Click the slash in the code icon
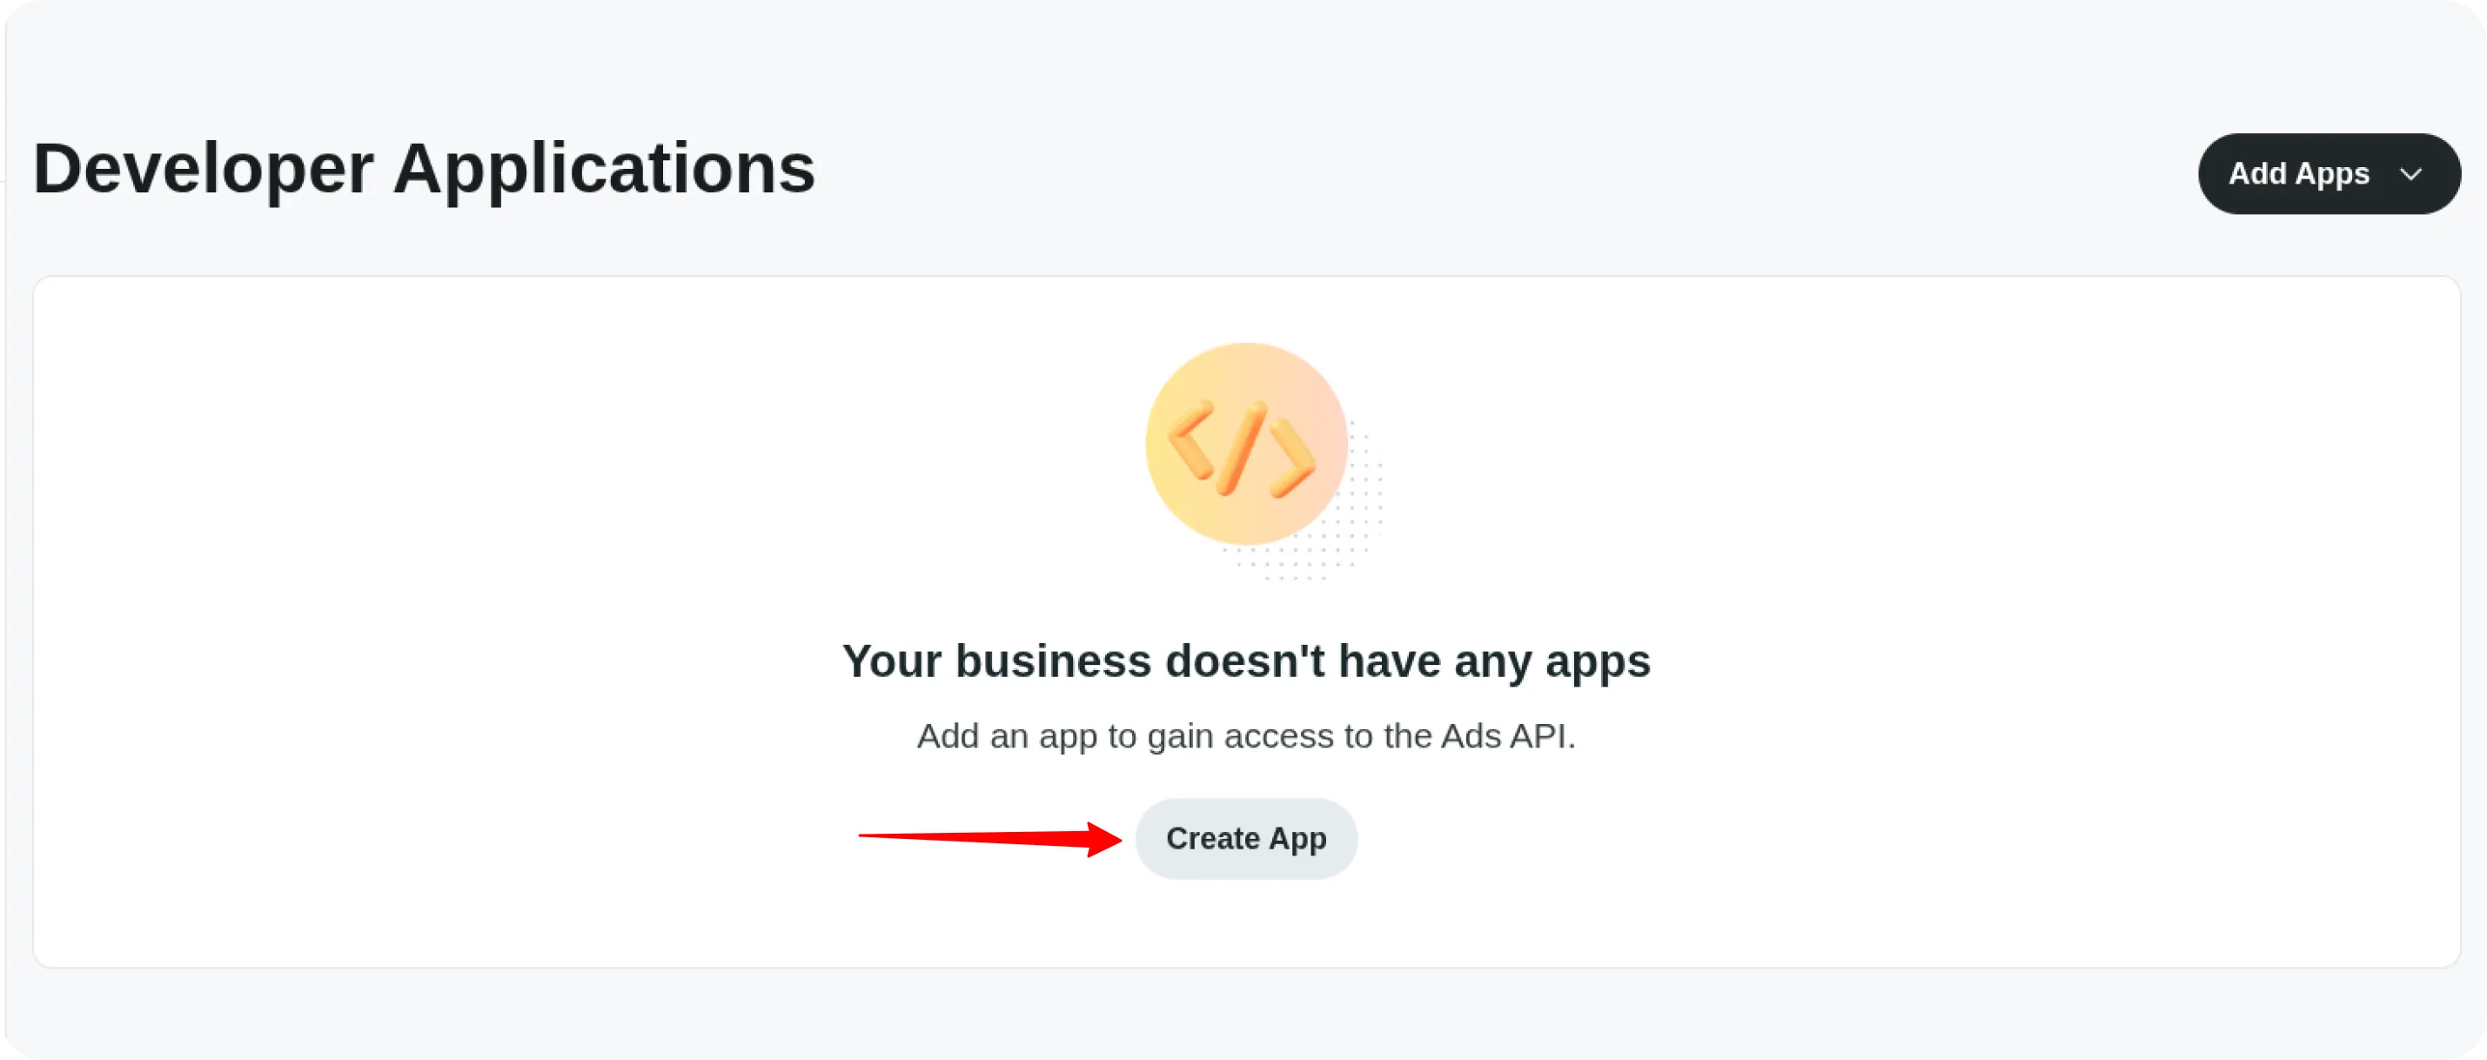This screenshot has height=1060, width=2487. (x=1242, y=449)
